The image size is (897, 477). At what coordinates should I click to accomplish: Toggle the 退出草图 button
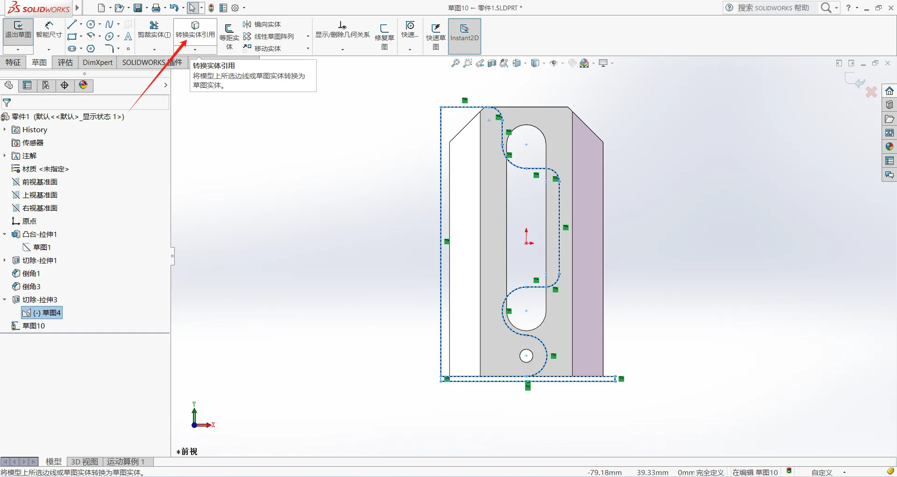coord(18,32)
